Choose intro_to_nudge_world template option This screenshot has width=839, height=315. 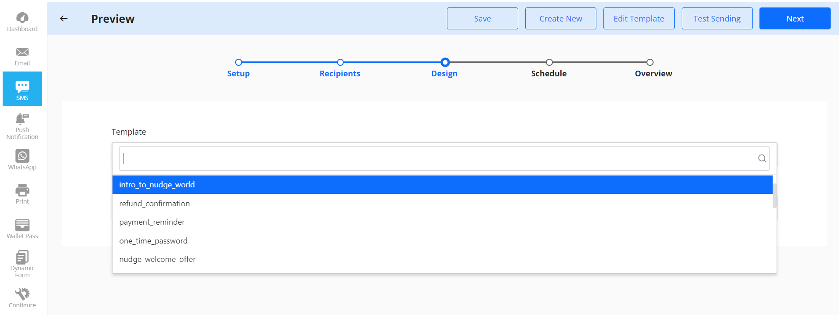point(443,185)
